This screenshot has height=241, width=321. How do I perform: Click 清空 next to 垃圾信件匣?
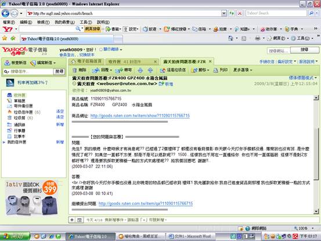(60, 111)
